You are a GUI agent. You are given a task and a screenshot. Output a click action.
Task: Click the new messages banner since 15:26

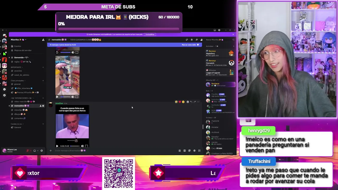pyautogui.click(x=124, y=45)
